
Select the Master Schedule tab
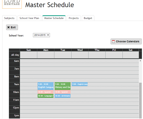pos(54,18)
